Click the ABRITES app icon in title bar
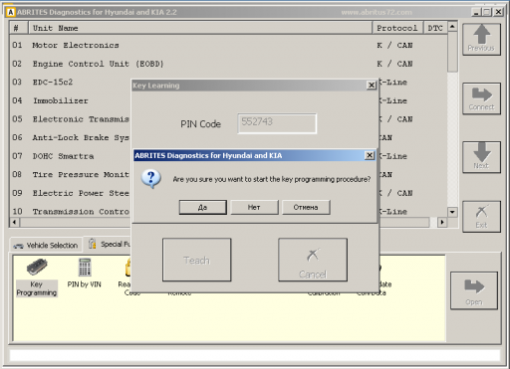Viewport: 510px width, 369px height. [x=11, y=12]
